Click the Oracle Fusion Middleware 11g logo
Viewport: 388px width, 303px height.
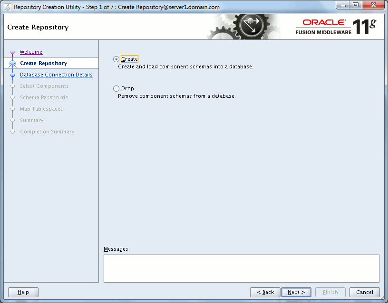pyautogui.click(x=336, y=27)
